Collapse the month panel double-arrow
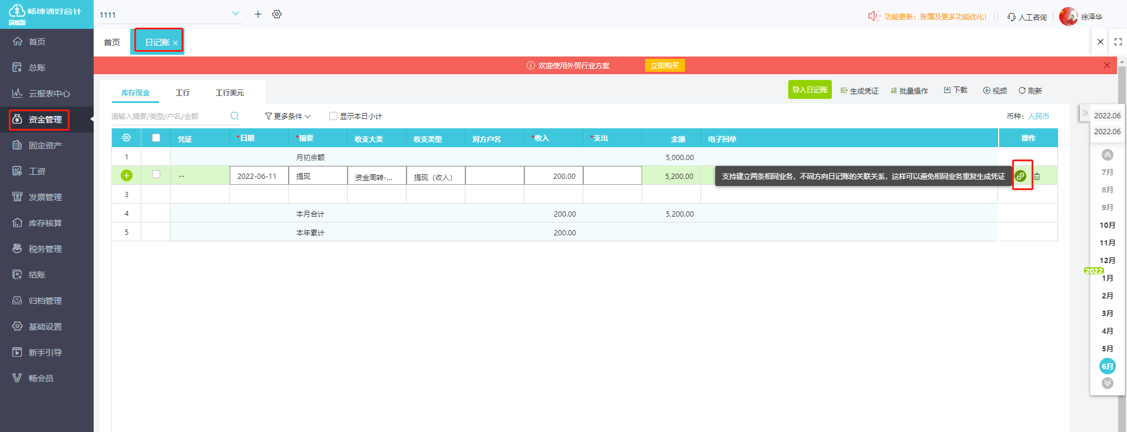 pos(1085,112)
